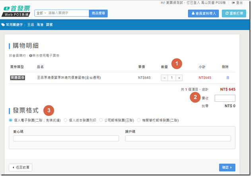
Task: Click the 票券類型 column header
Action: pos(17,67)
